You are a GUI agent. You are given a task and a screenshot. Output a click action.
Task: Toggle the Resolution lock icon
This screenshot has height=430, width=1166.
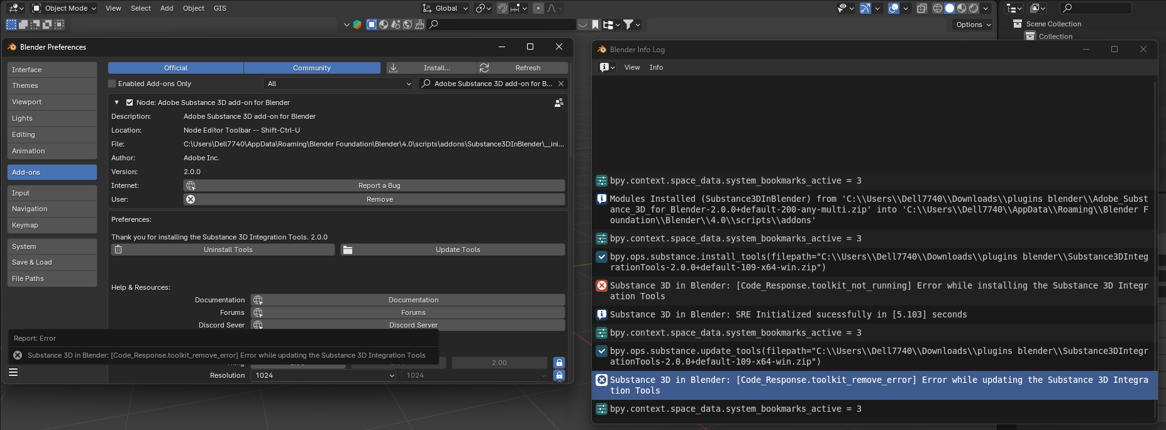558,375
